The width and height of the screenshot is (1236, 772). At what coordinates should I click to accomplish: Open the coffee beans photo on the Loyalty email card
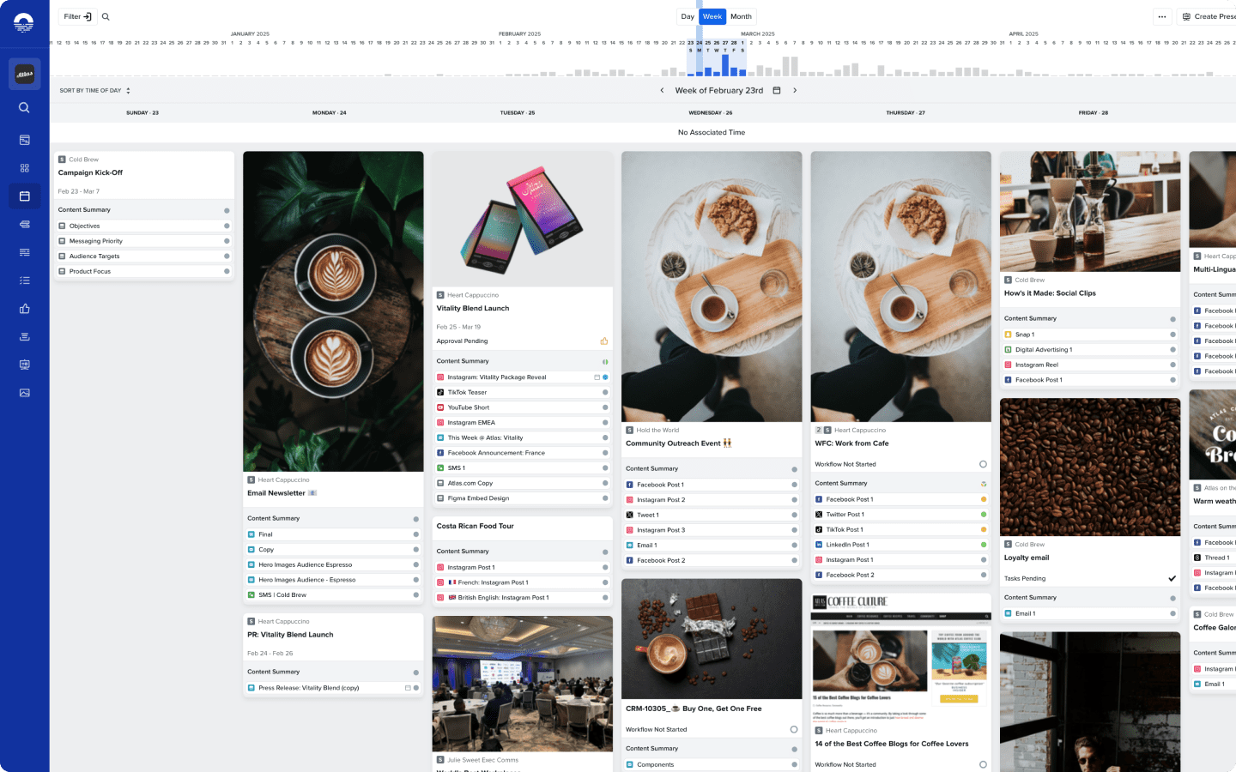tap(1090, 467)
